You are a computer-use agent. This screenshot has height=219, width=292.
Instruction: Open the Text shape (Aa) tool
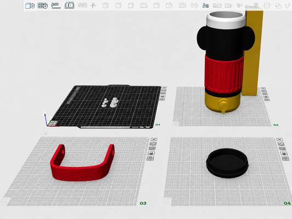[205, 5]
